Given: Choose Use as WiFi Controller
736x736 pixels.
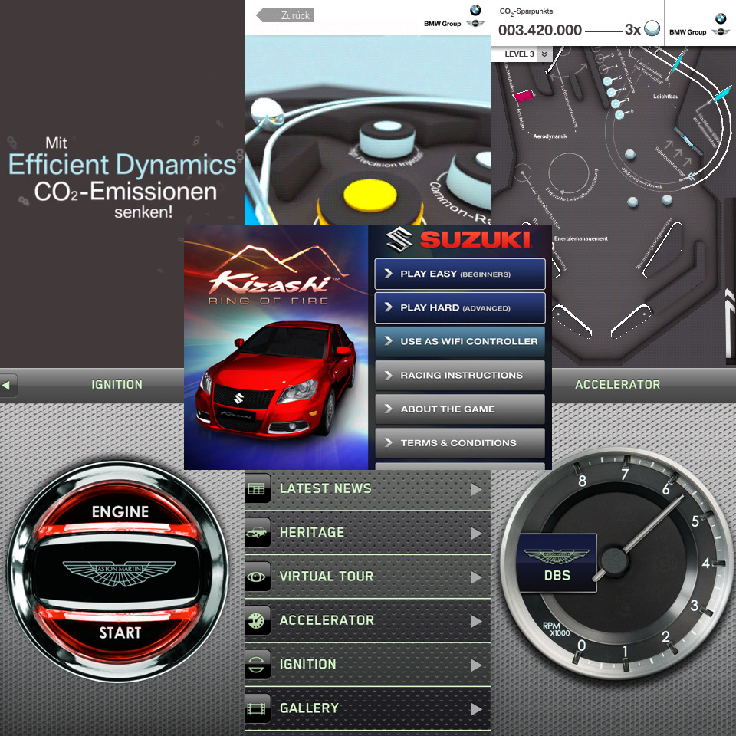Looking at the screenshot, I should tap(460, 341).
